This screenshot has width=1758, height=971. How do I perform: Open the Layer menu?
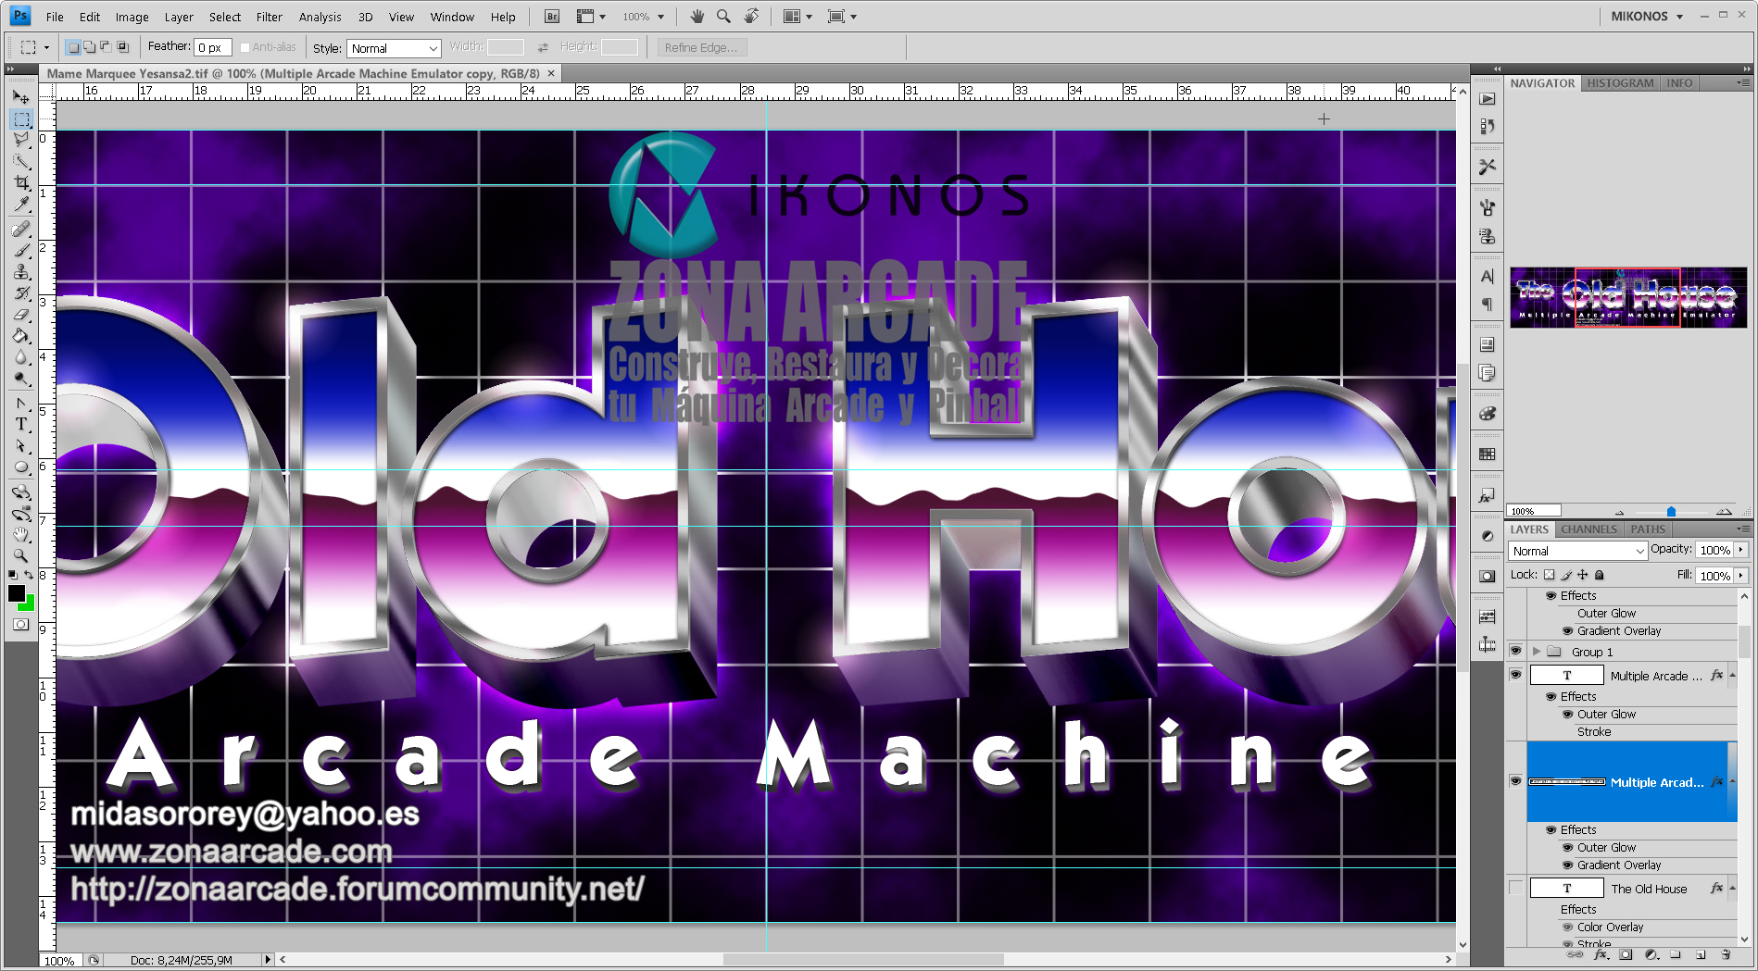[x=179, y=17]
